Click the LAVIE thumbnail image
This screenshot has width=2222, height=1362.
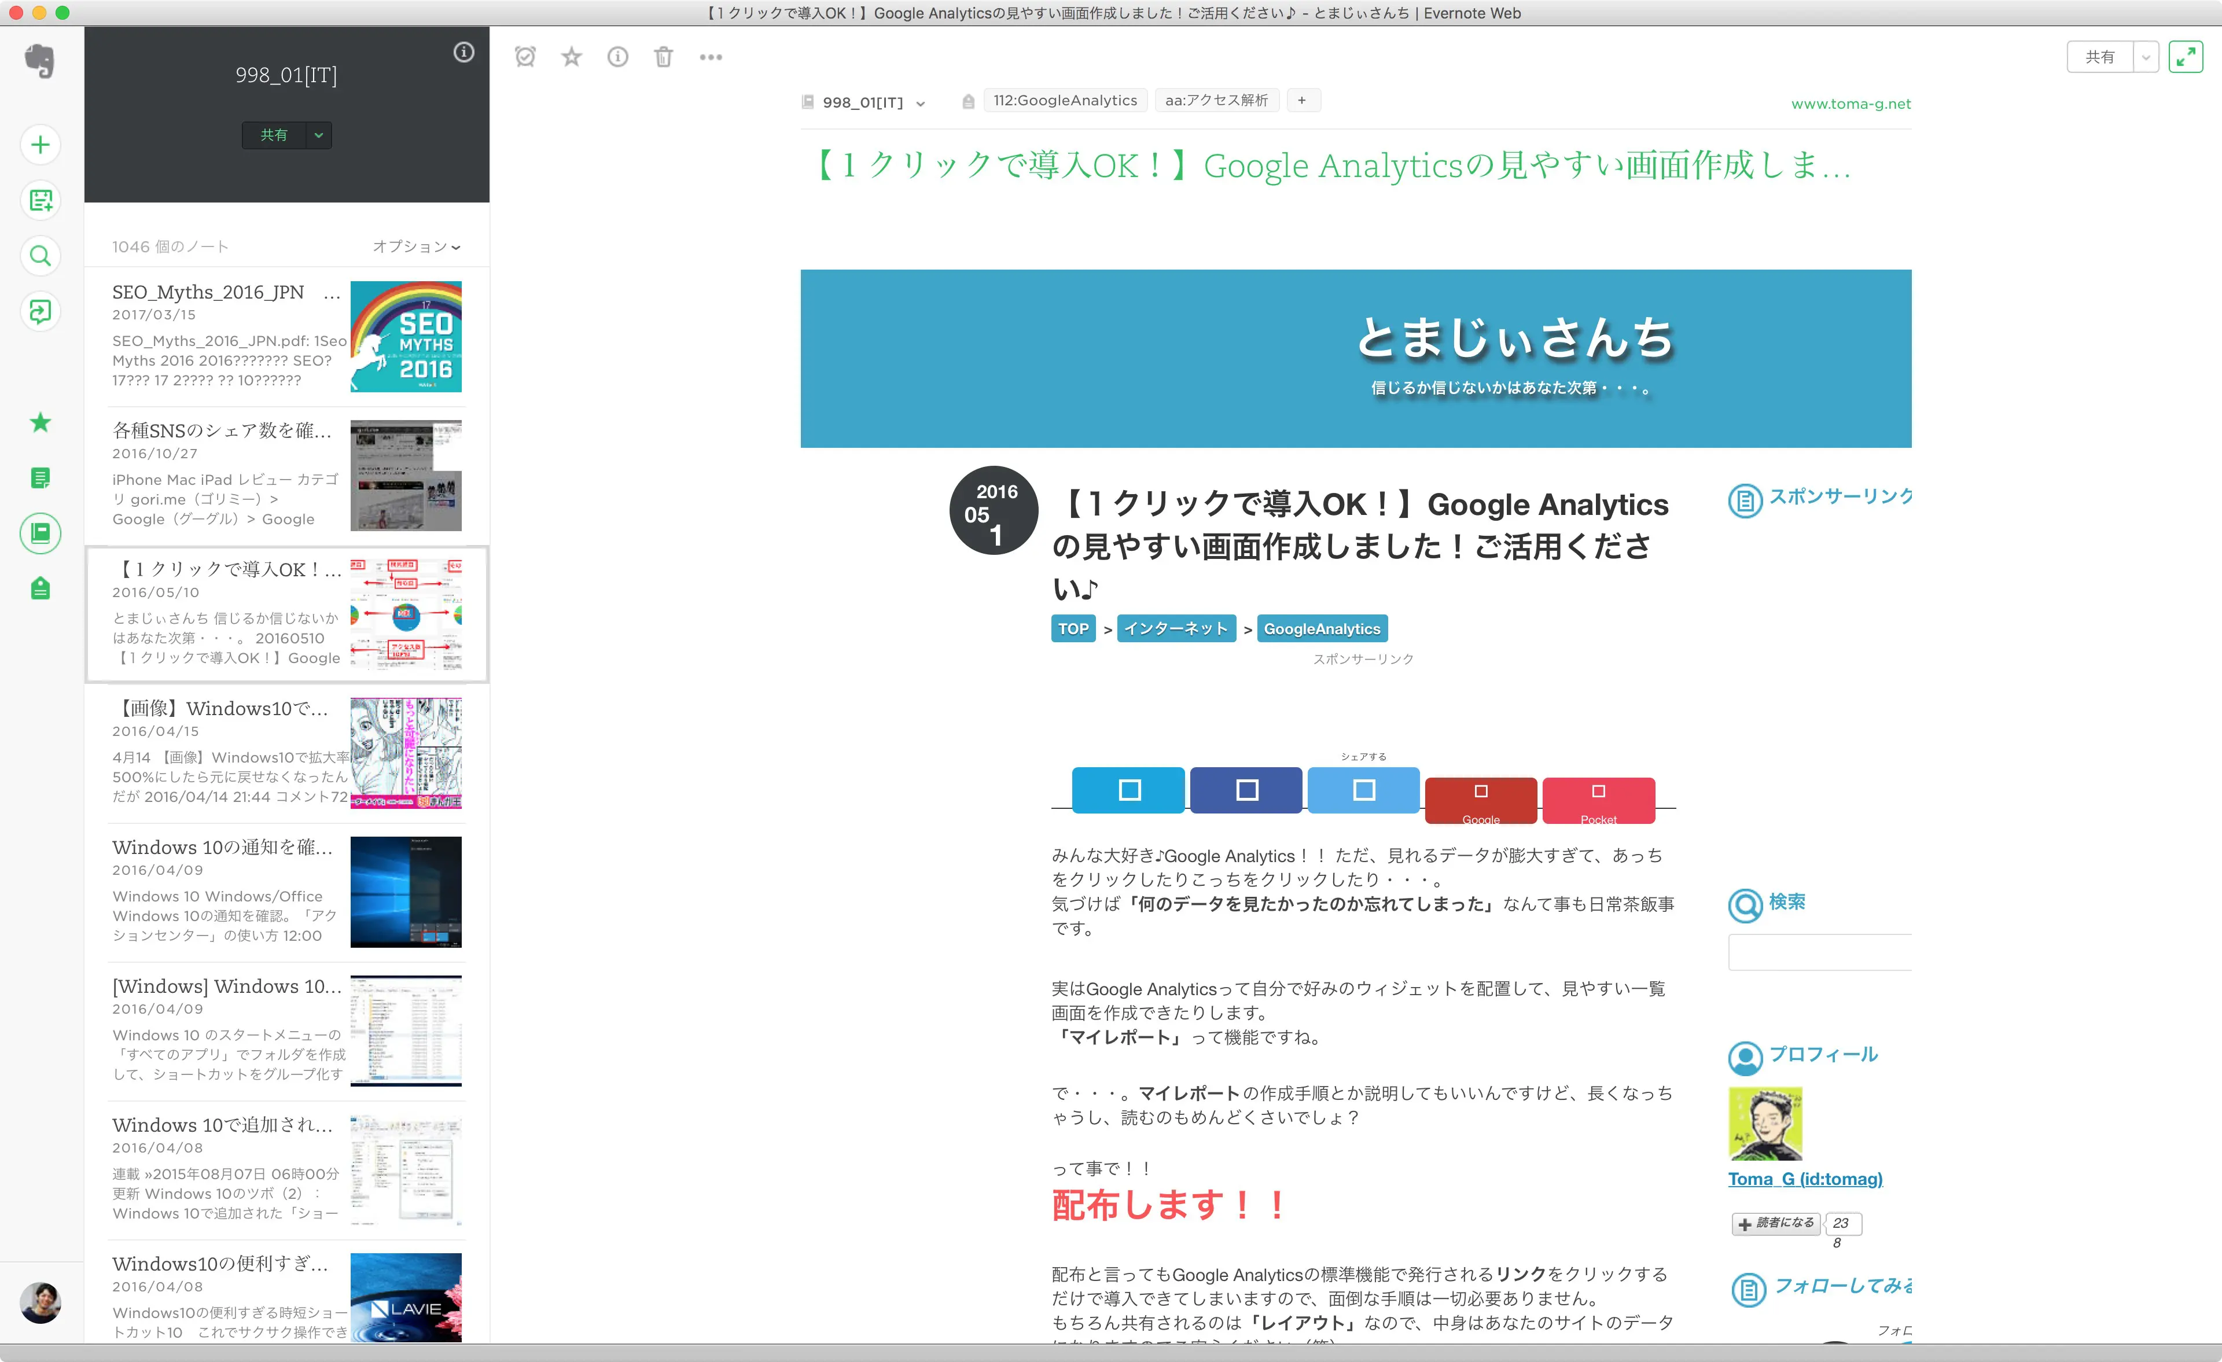(406, 1297)
